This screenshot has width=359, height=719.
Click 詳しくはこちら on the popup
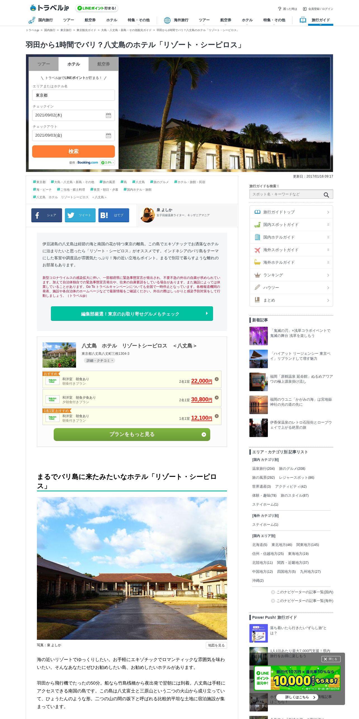pyautogui.click(x=297, y=697)
